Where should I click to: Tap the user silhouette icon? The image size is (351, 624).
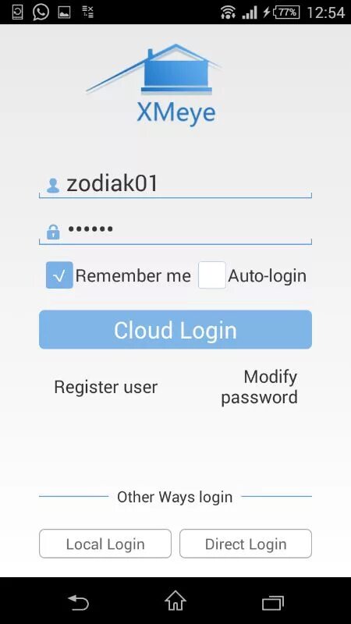(x=53, y=186)
